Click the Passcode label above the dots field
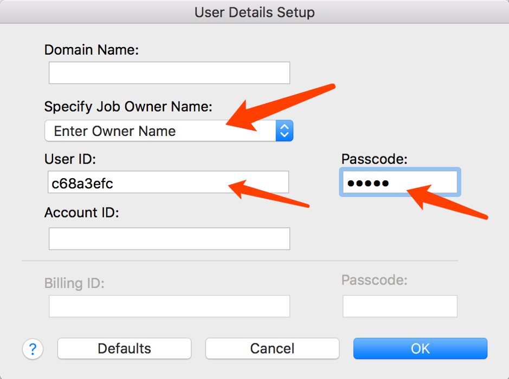The width and height of the screenshot is (509, 379). coord(374,159)
